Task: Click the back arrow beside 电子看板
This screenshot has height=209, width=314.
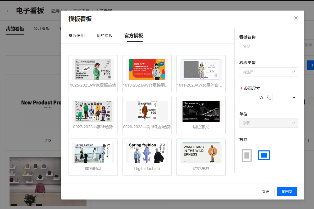Action: click(x=9, y=11)
